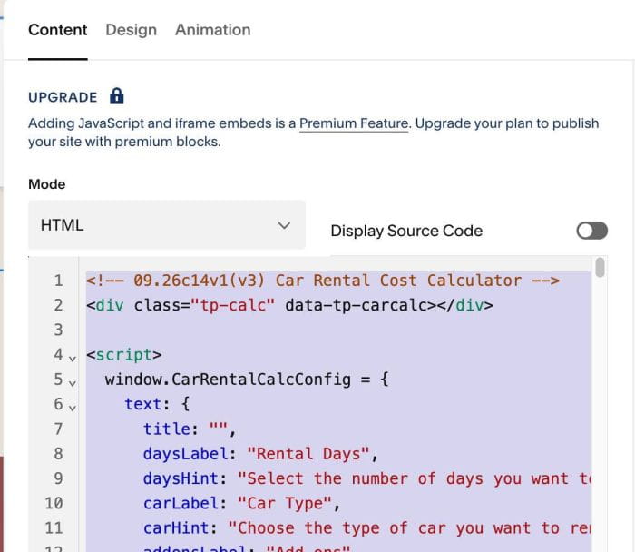Click the opening <script> tag line
The width and height of the screenshot is (635, 552).
tap(124, 355)
